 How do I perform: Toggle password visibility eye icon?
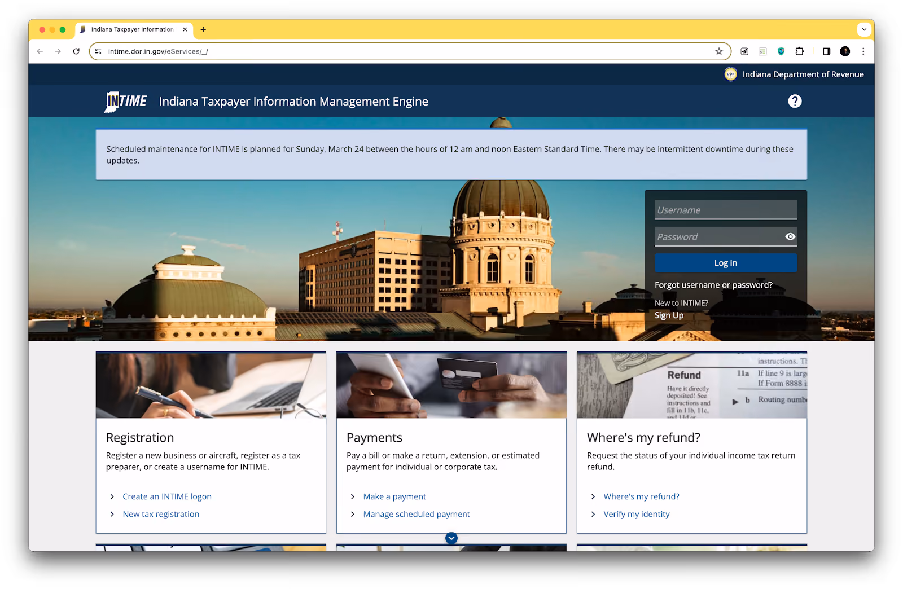[790, 237]
